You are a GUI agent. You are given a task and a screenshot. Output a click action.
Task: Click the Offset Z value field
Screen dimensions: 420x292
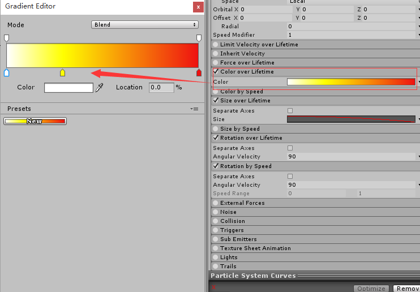[x=389, y=18]
